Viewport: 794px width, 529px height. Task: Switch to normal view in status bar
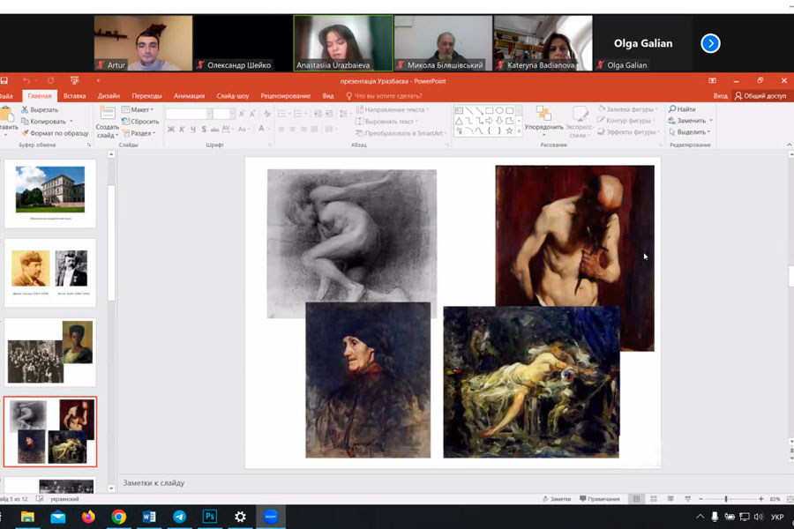pos(636,499)
